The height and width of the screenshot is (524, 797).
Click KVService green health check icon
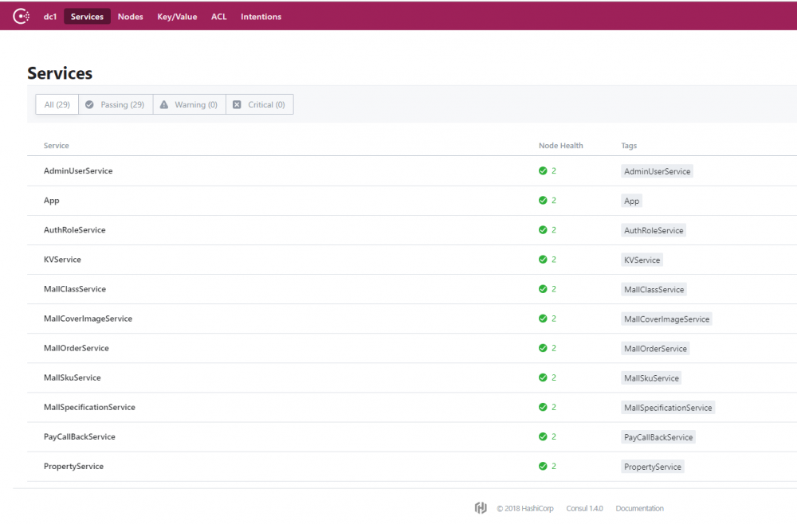click(x=543, y=259)
